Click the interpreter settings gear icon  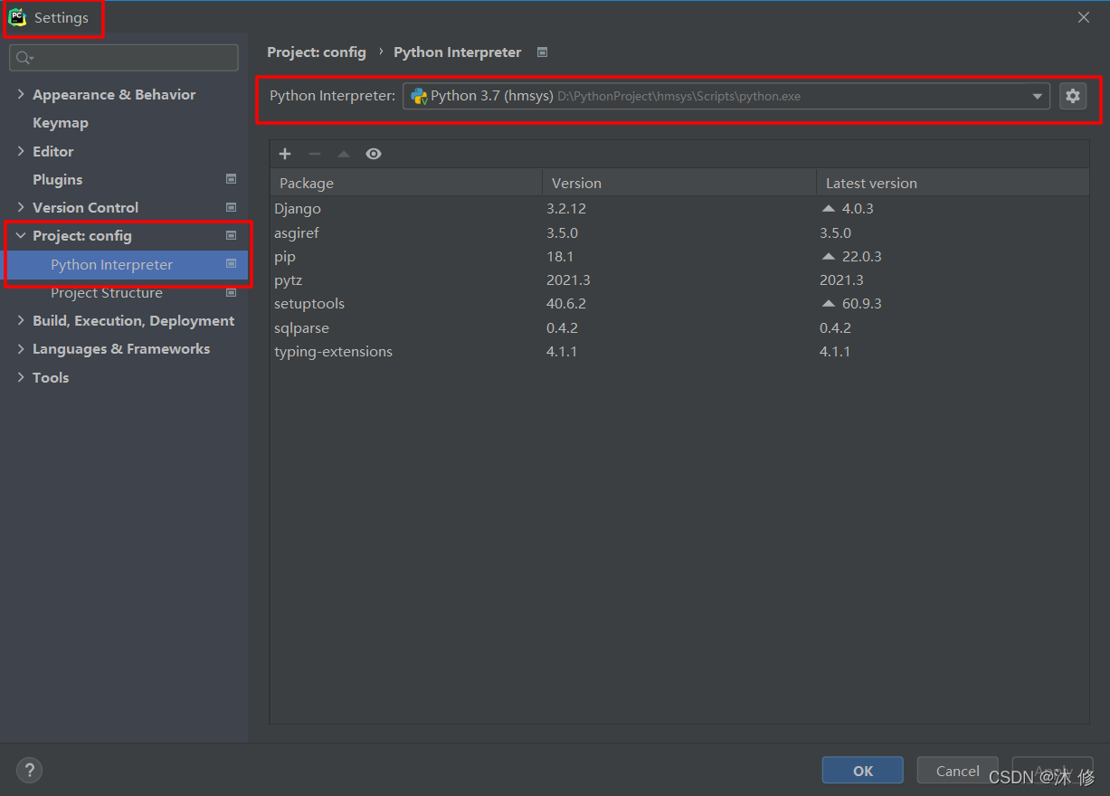coord(1073,96)
